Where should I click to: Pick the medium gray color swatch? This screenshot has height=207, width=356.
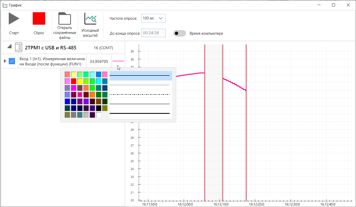coord(73,115)
